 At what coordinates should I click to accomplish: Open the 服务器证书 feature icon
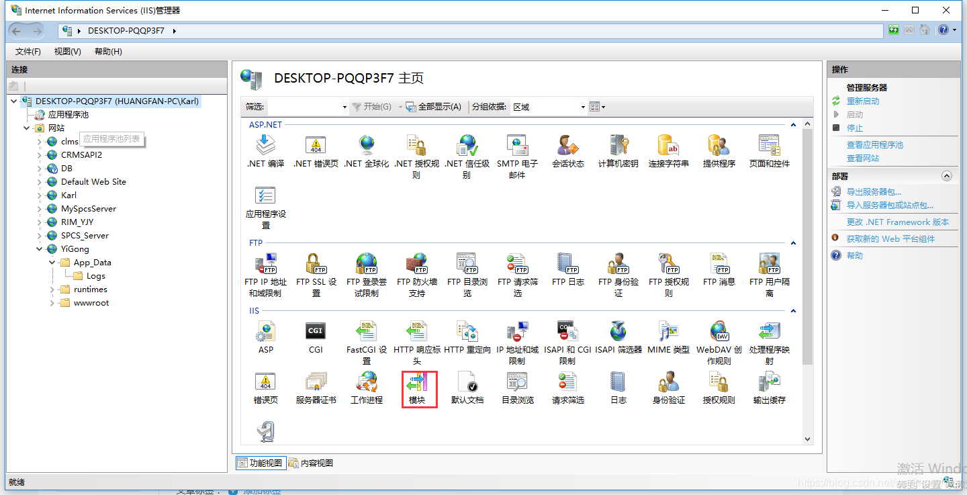316,388
